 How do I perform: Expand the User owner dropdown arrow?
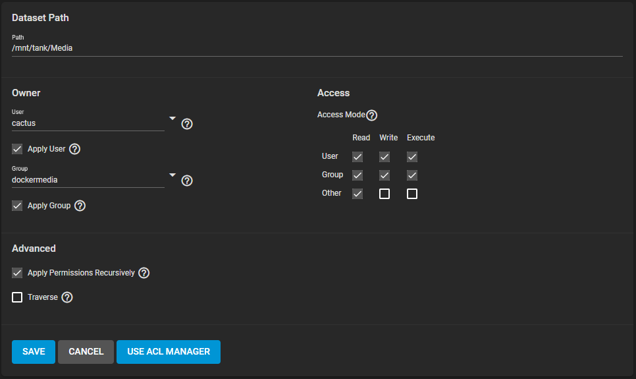pyautogui.click(x=172, y=119)
